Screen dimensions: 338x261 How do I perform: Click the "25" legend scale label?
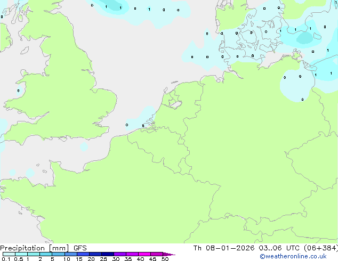tap(103, 259)
